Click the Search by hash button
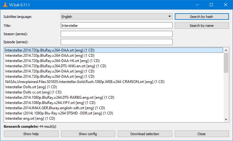 (x=201, y=16)
